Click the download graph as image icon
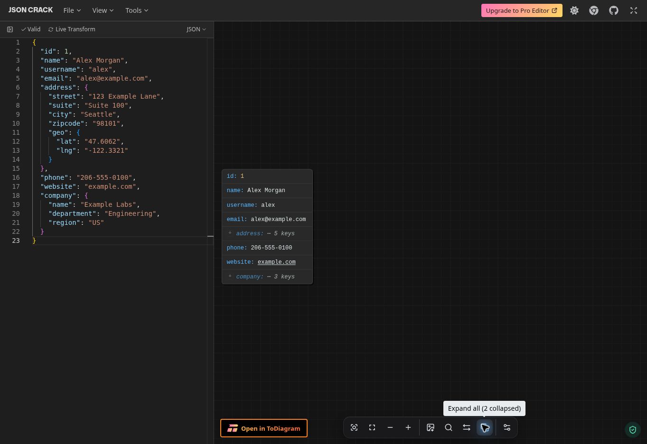This screenshot has width=647, height=444. pyautogui.click(x=431, y=427)
